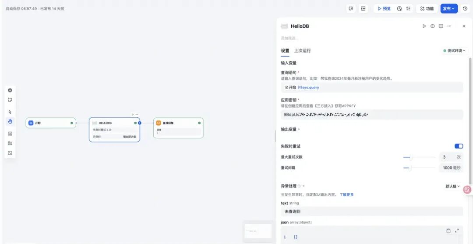This screenshot has width=473, height=244.
Task: Switch to the 设置 tab
Action: coord(285,51)
